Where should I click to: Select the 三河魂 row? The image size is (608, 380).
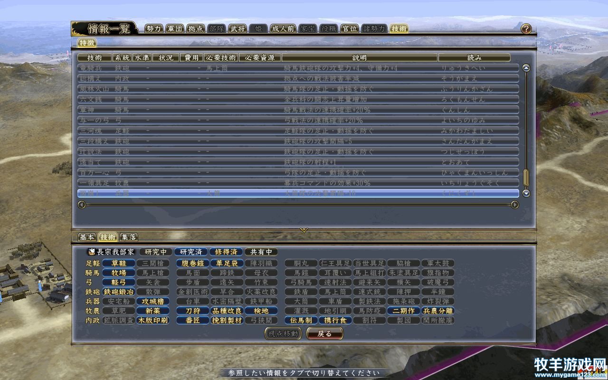tap(298, 131)
